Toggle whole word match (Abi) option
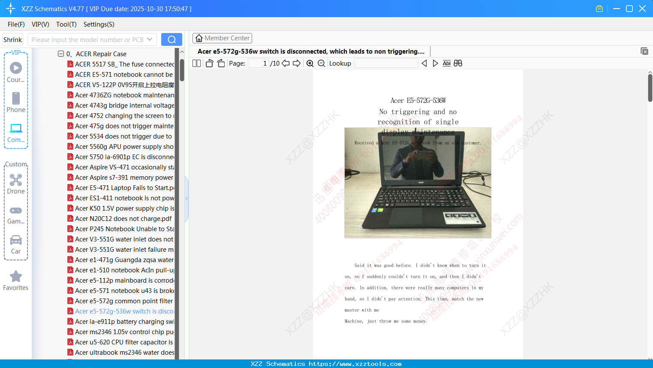653x368 pixels. tap(447, 63)
